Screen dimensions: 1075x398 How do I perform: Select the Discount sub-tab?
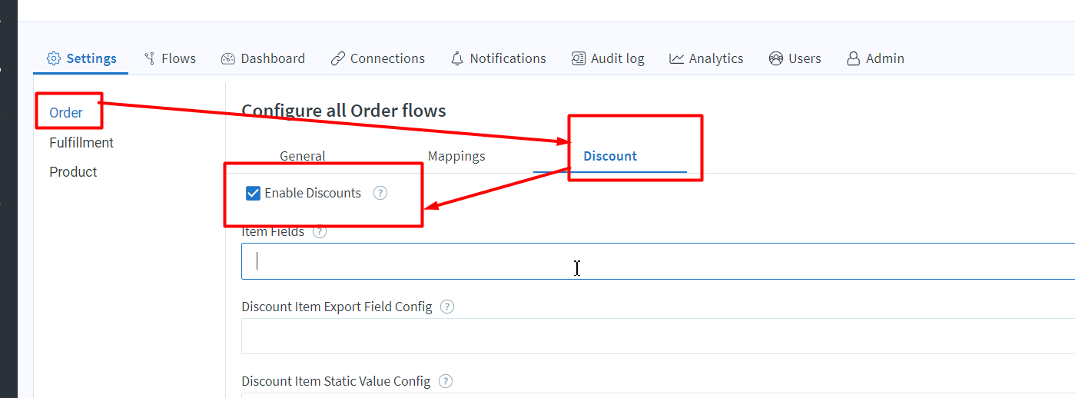[x=610, y=156]
